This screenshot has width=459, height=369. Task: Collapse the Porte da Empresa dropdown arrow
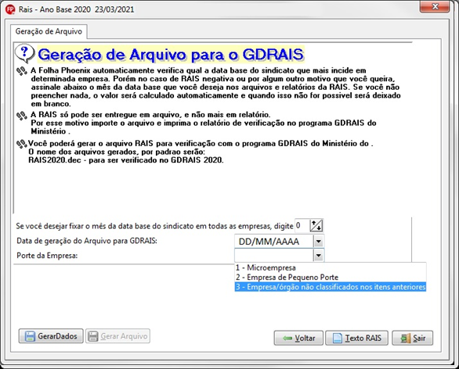pyautogui.click(x=319, y=256)
